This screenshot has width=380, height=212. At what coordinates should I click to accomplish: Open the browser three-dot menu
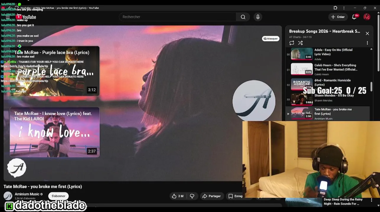click(344, 8)
